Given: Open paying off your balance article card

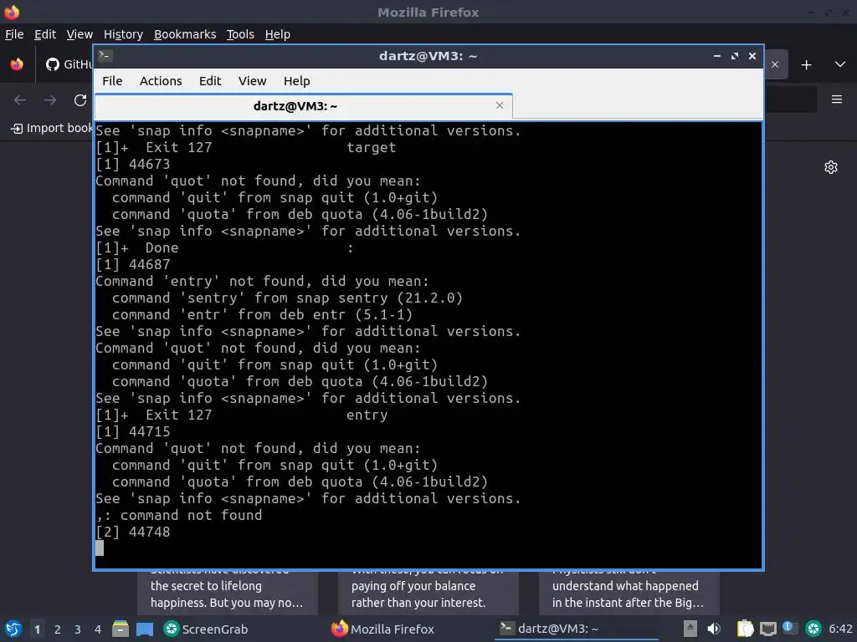Looking at the screenshot, I should click(428, 593).
